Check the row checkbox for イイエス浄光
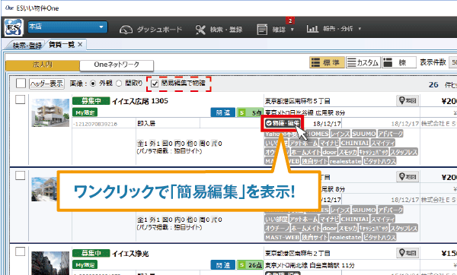Image resolution: width=457 pixels, height=275 pixels. pyautogui.click(x=20, y=251)
